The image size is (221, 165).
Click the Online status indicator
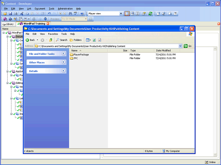(x=210, y=162)
